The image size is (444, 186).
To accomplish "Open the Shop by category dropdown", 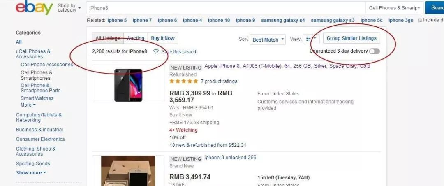I will [x=69, y=8].
